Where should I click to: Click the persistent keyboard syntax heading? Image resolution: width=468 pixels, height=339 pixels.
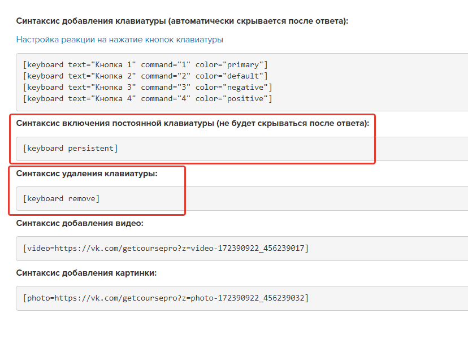click(x=193, y=123)
